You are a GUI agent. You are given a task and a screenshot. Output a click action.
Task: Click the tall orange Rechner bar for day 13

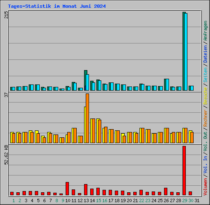click(87, 118)
